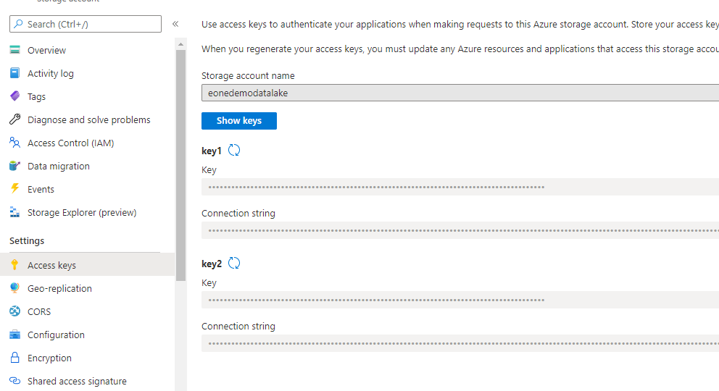
Task: Click the Configuration toolbox icon
Action: pos(14,335)
